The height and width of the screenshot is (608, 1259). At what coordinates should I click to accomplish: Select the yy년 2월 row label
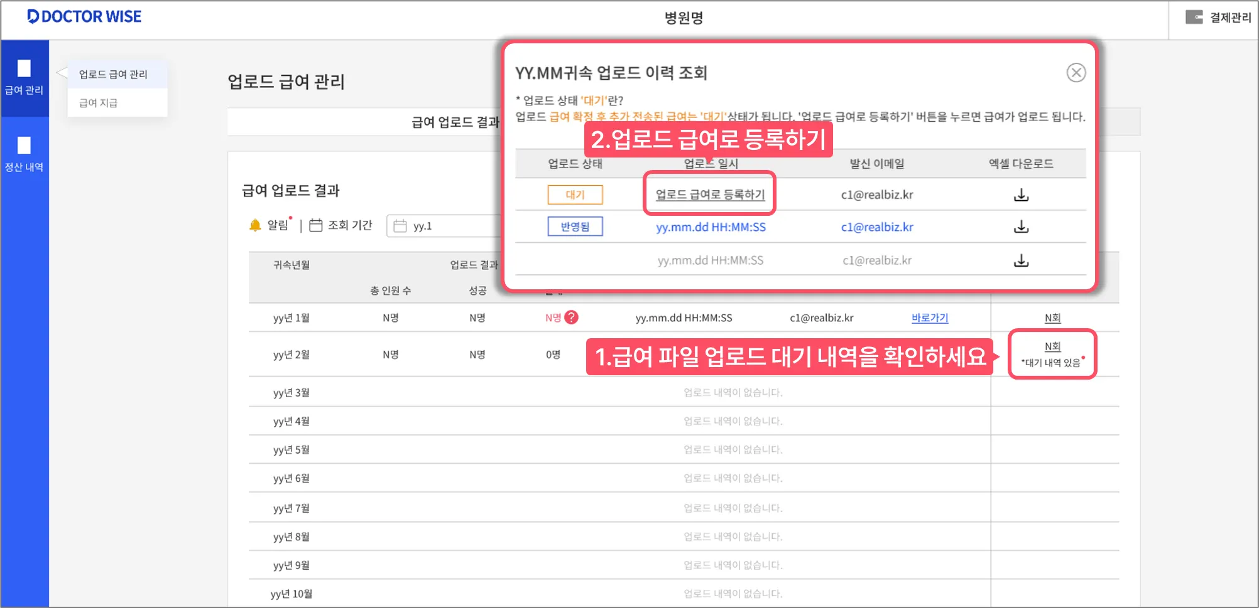coord(292,355)
